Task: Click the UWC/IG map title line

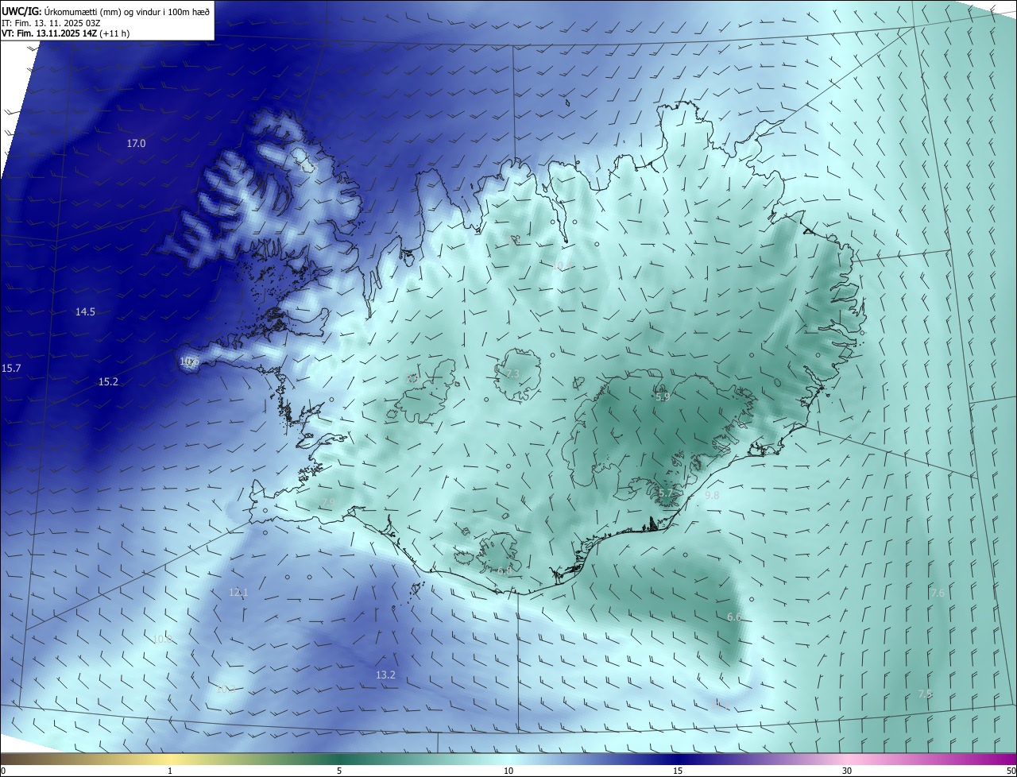Action: (106, 11)
